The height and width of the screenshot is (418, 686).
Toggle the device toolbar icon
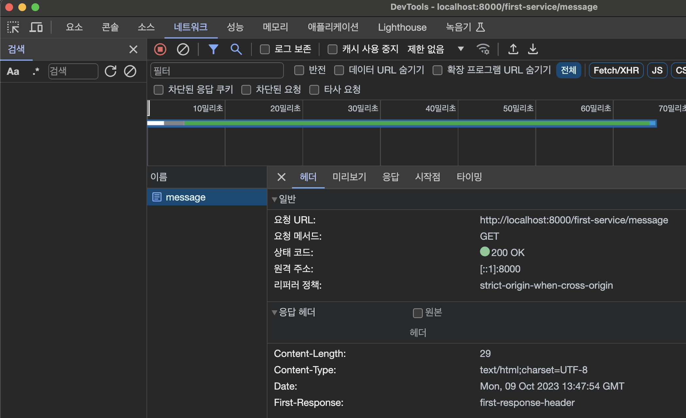[x=36, y=27]
